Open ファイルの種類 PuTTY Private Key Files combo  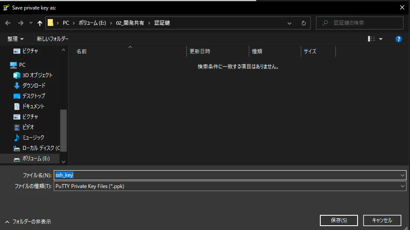(230, 186)
